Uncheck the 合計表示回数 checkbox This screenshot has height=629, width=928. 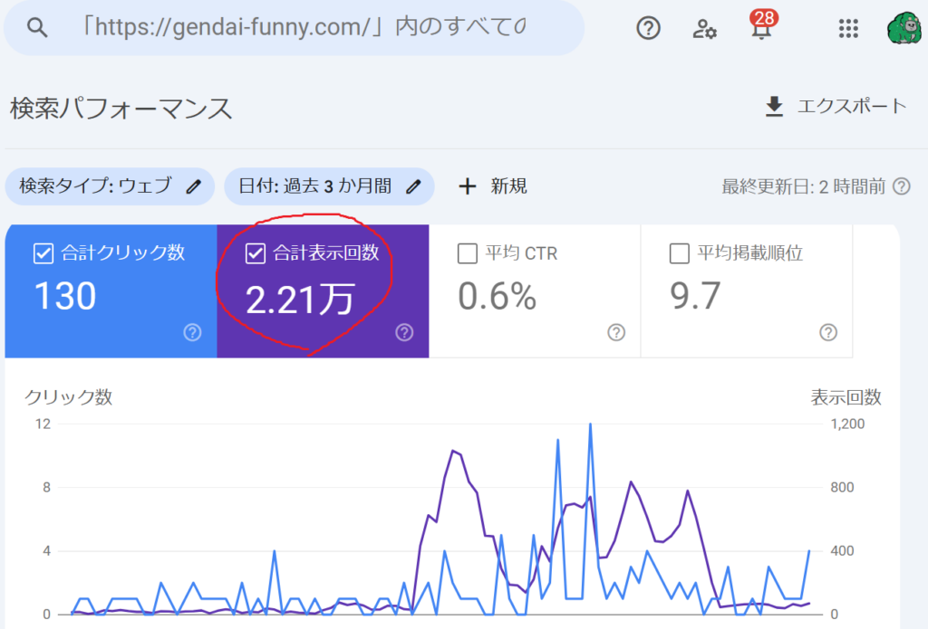tap(256, 253)
